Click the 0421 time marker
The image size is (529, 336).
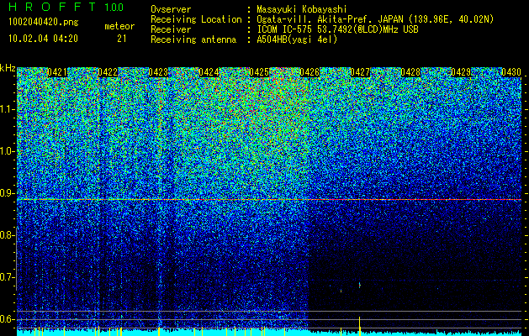pos(57,72)
